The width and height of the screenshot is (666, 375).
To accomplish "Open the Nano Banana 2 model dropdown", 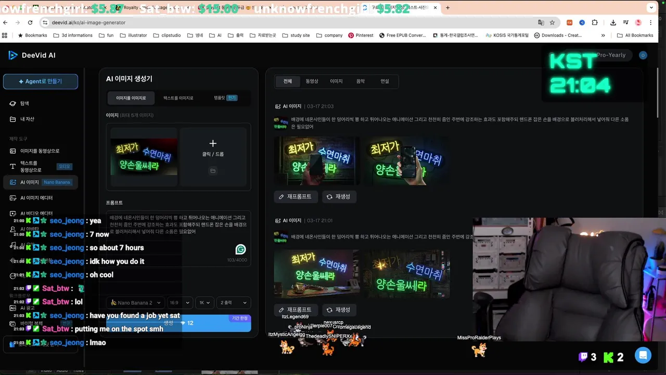I will pos(136,303).
